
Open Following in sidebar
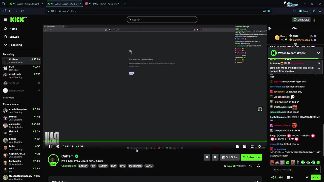[x=13, y=45]
